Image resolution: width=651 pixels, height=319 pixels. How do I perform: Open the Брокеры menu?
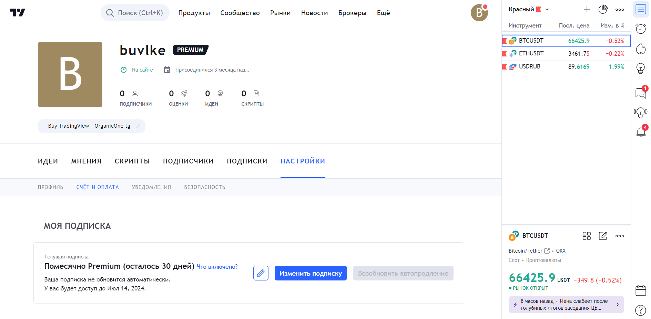352,13
